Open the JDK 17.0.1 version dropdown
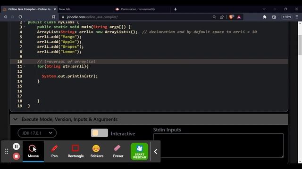 click(x=37, y=133)
